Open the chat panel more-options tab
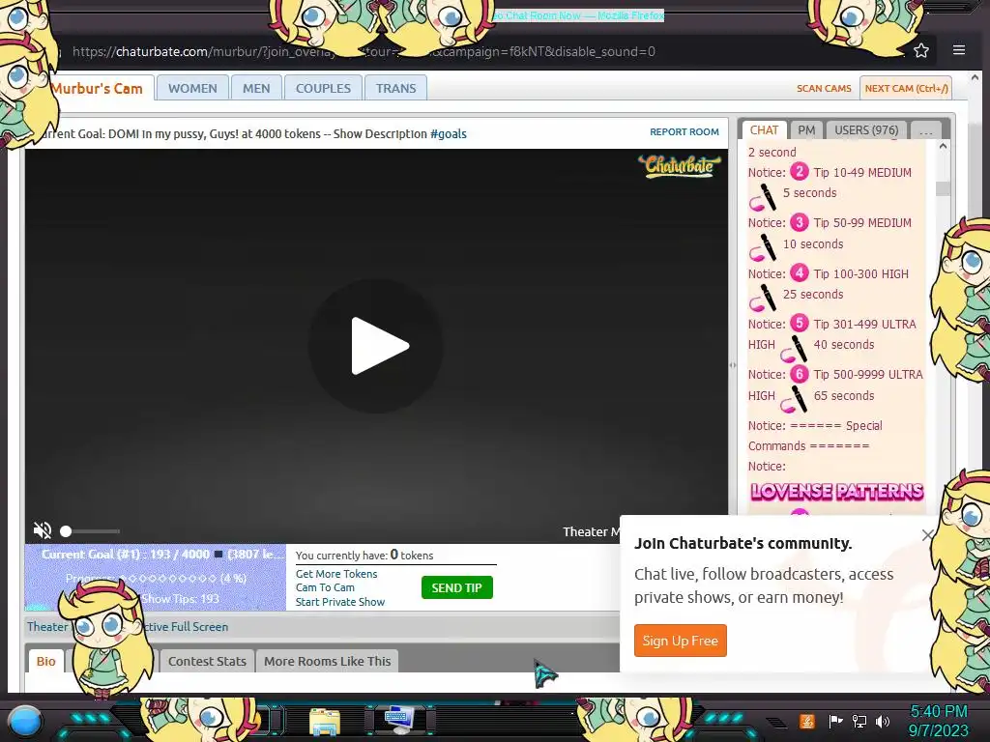Image resolution: width=990 pixels, height=742 pixels. click(x=926, y=130)
